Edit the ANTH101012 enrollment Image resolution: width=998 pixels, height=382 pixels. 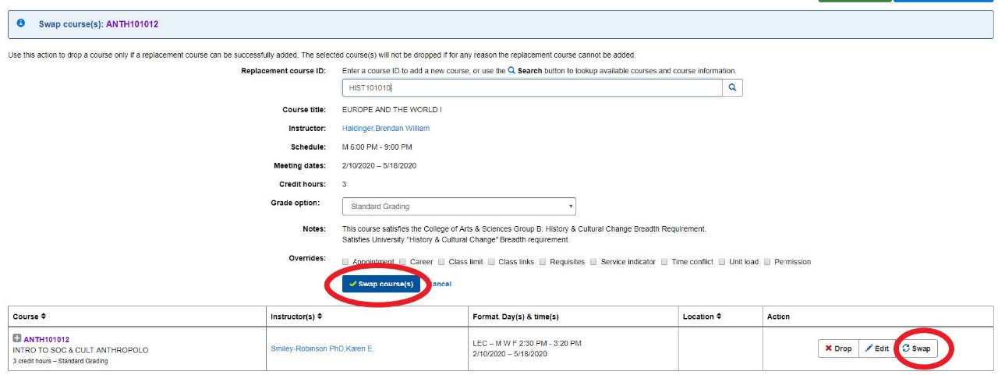(x=876, y=348)
